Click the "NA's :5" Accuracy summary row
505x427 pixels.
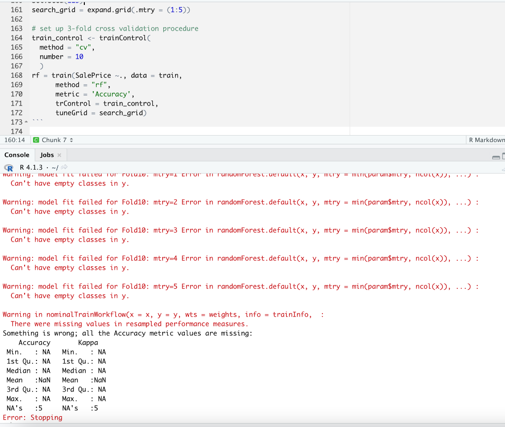(25, 408)
